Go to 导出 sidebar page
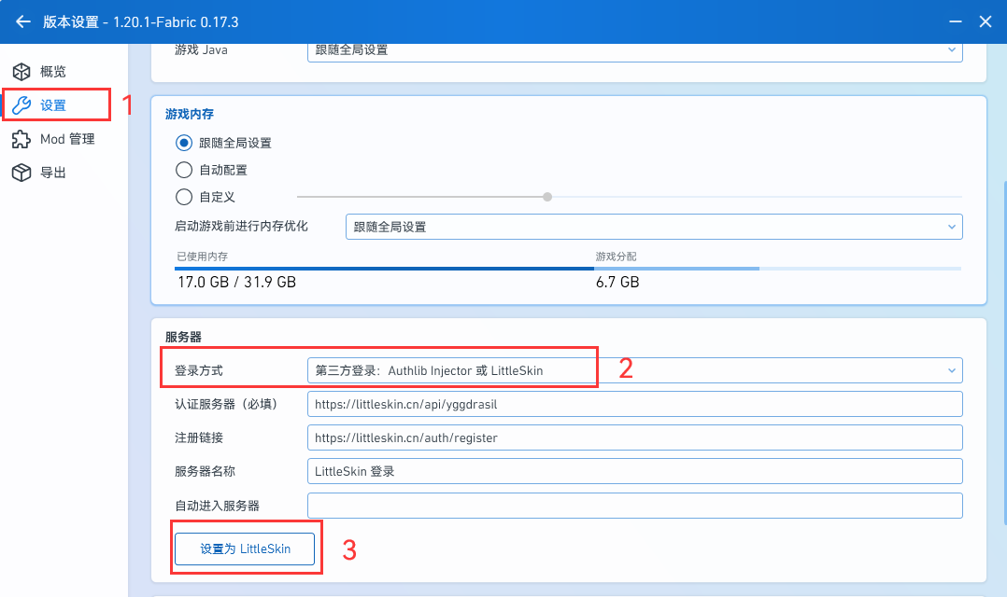The width and height of the screenshot is (1007, 597). pos(53,173)
